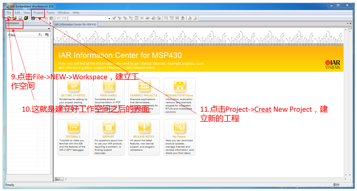357x191 pixels.
Task: Select the IAR Information Center for MSP430 tab
Action: (x=75, y=24)
